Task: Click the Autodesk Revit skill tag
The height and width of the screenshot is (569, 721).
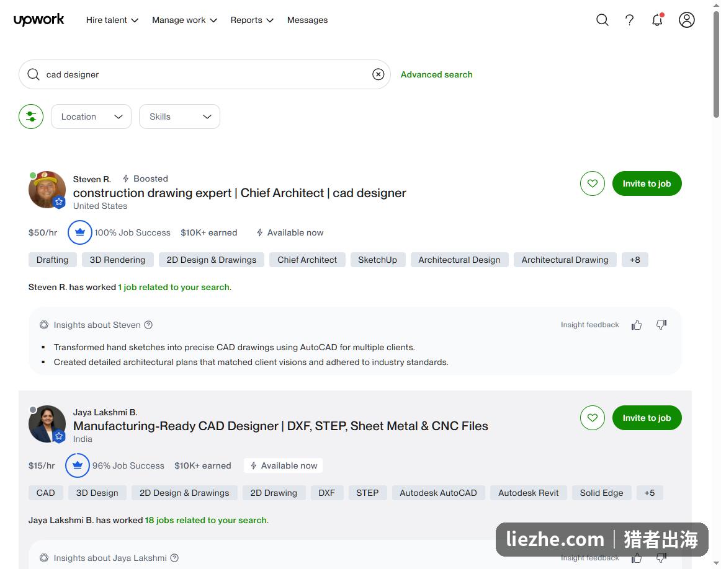Action: pos(528,493)
